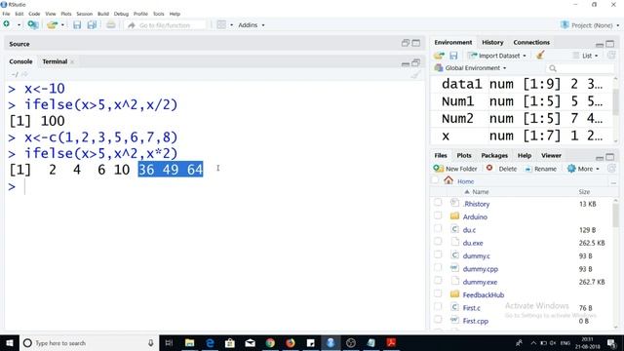
Task: Click the Source pane restore icon
Action: tap(406, 43)
